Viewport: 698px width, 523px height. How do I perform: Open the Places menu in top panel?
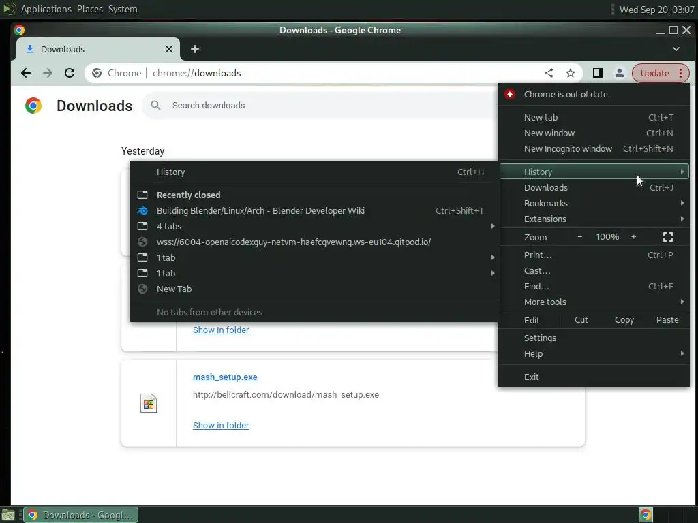point(90,9)
